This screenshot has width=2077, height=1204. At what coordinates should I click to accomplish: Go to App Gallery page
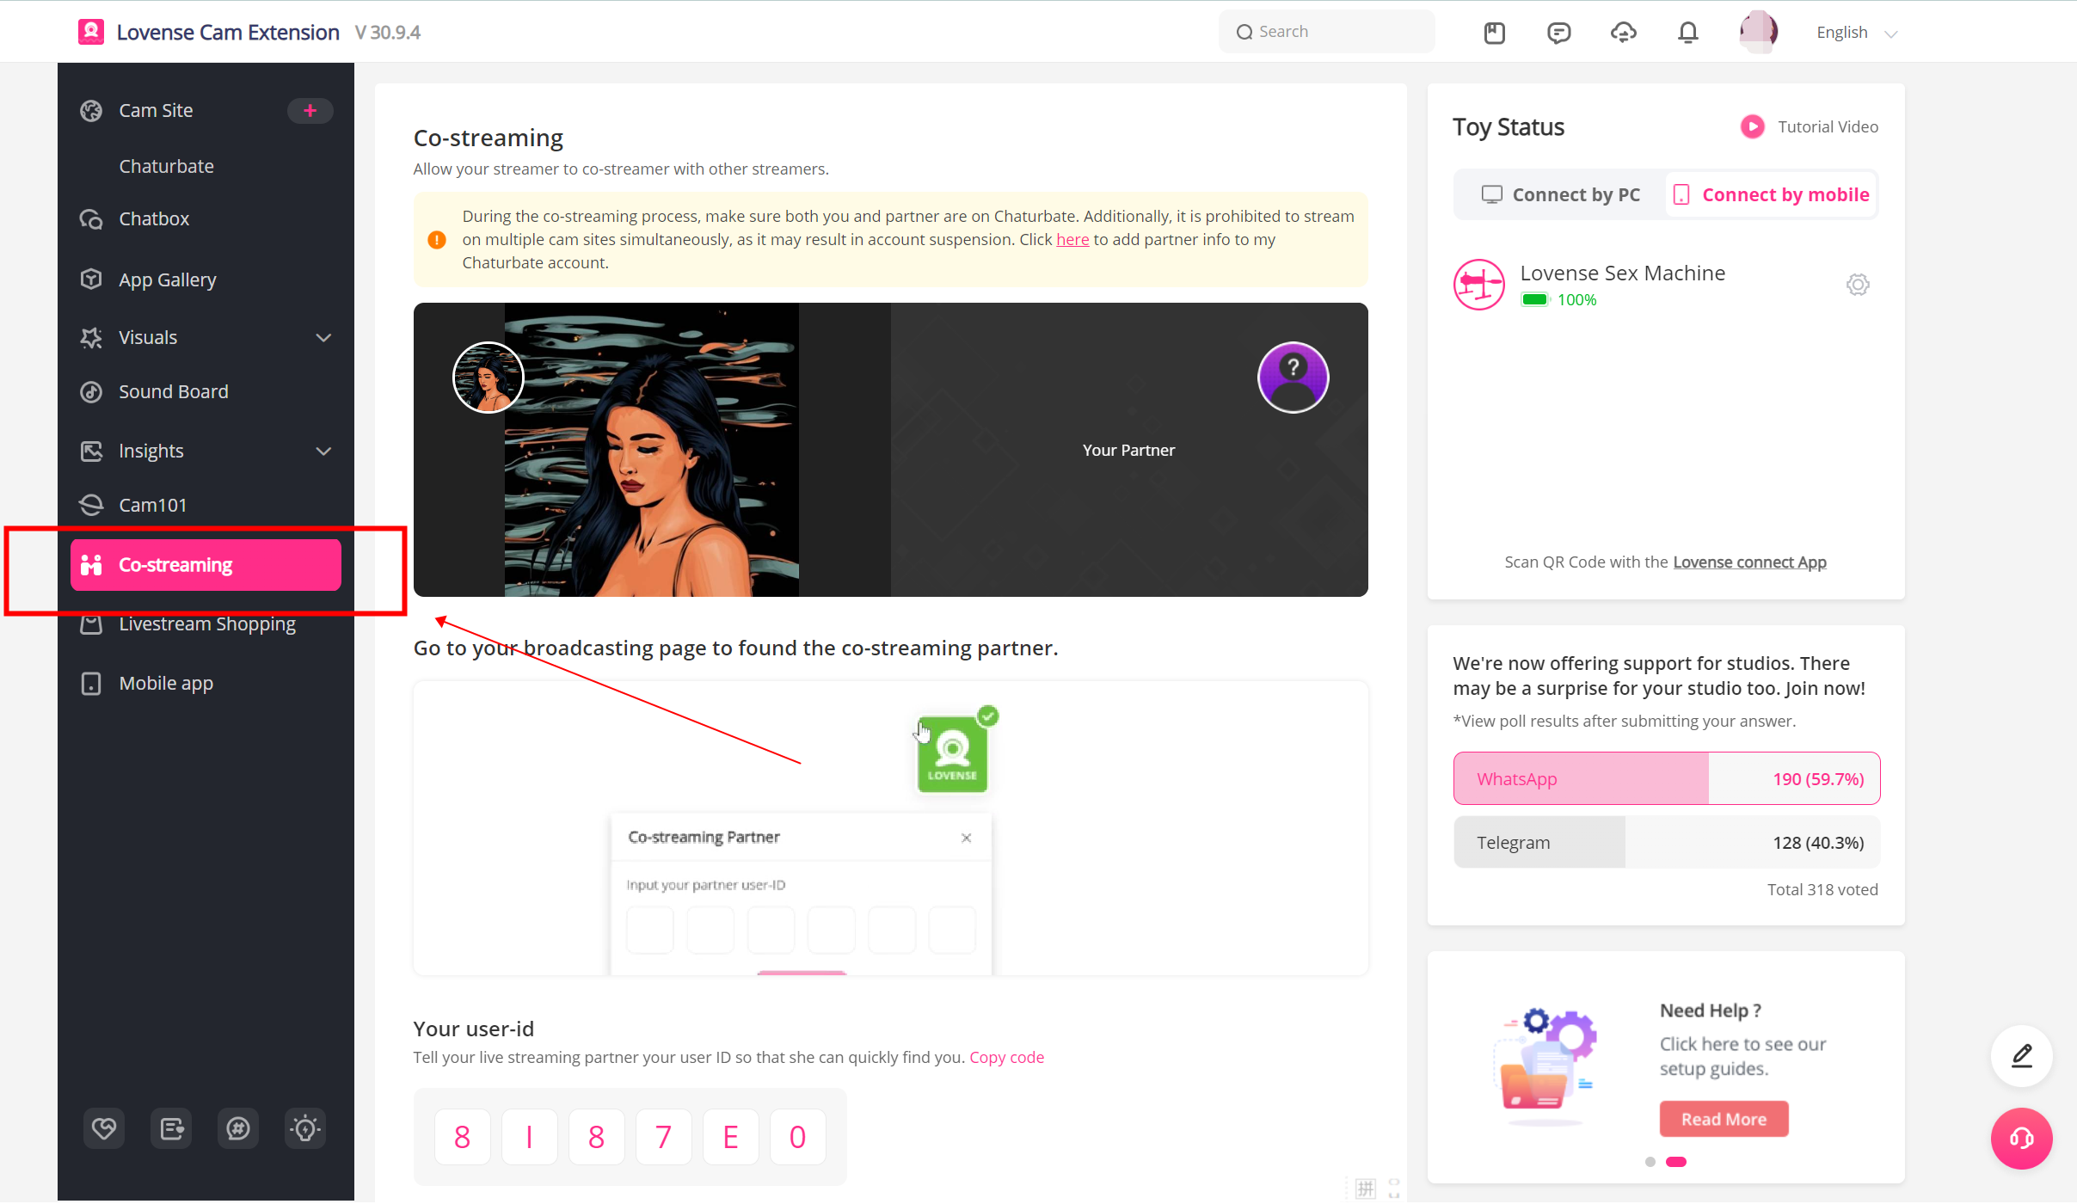[x=168, y=279]
